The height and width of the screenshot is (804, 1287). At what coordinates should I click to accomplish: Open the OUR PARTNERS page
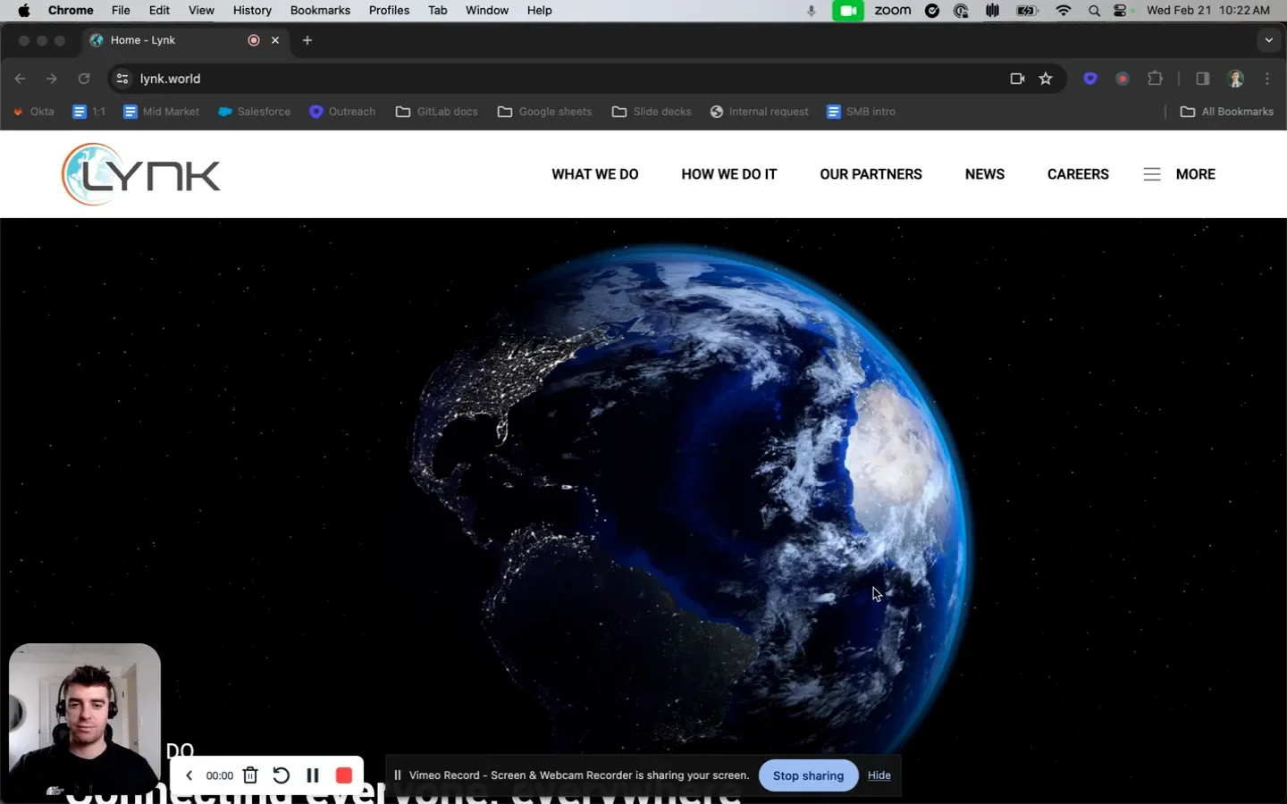click(871, 174)
